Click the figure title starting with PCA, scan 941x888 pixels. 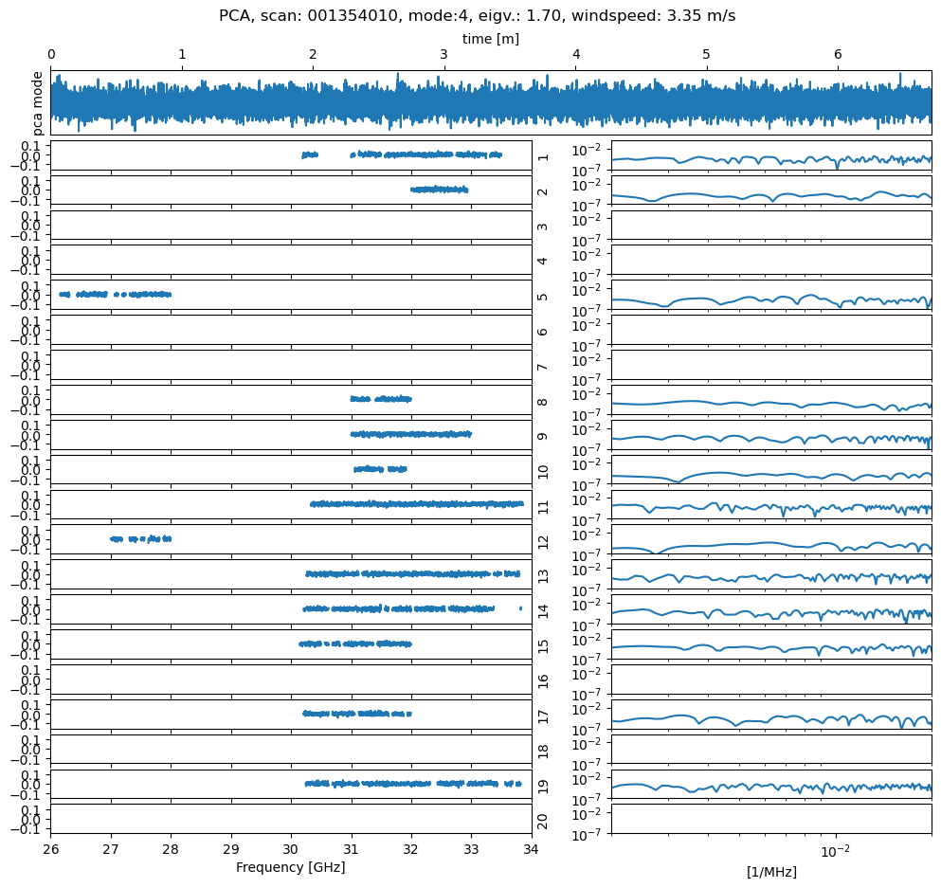pos(477,16)
